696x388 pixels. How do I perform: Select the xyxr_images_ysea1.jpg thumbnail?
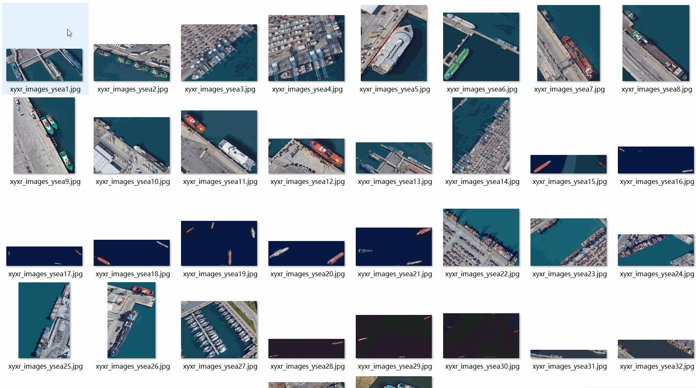[45, 65]
